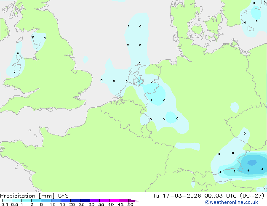Viewport: 267px width, 206px height.
Task: Click the forecast date Tu 17-03-2026 text
Action: [177, 196]
